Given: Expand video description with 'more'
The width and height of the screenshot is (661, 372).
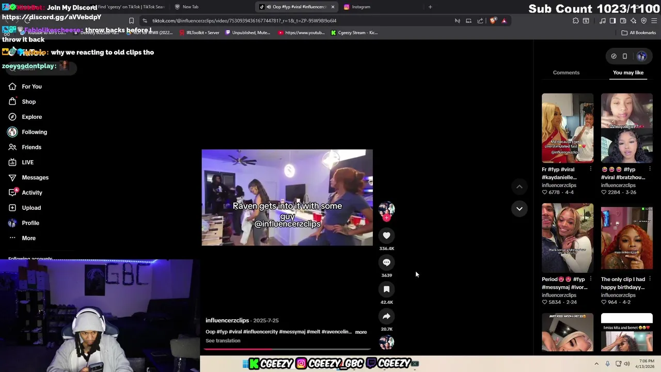Looking at the screenshot, I should coord(361,332).
